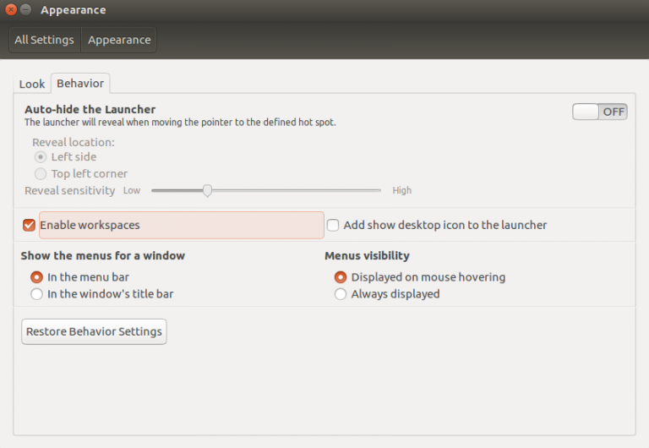This screenshot has width=649, height=448.
Task: Turn on Auto-hide the Launcher switch
Action: 599,112
